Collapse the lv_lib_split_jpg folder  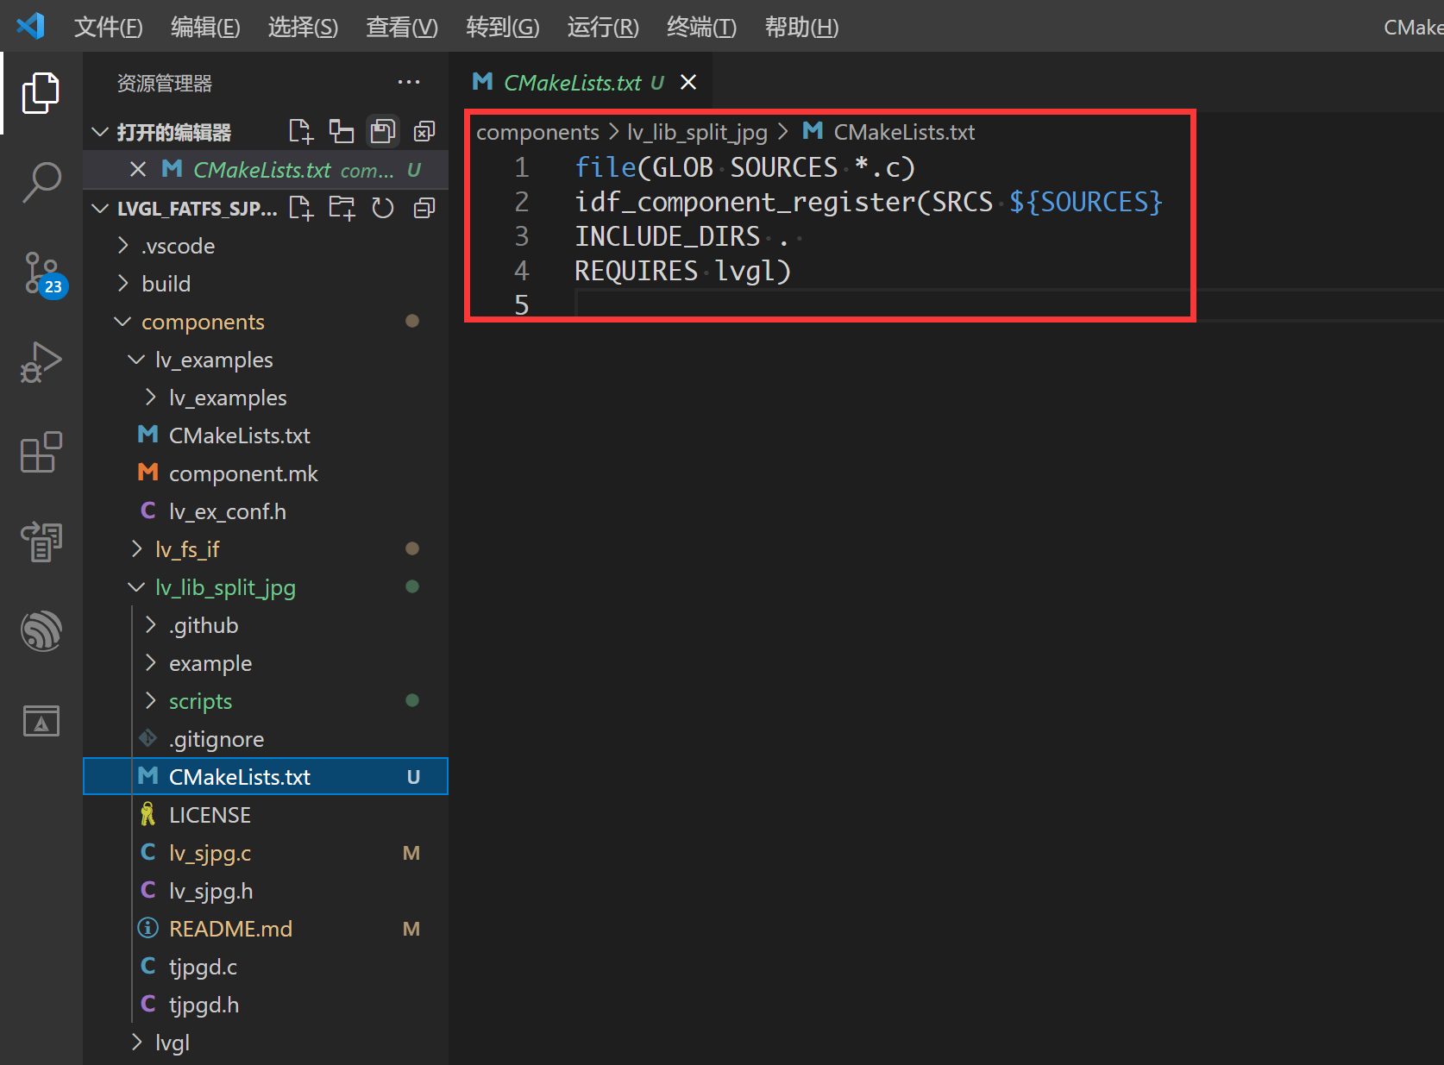tap(135, 587)
